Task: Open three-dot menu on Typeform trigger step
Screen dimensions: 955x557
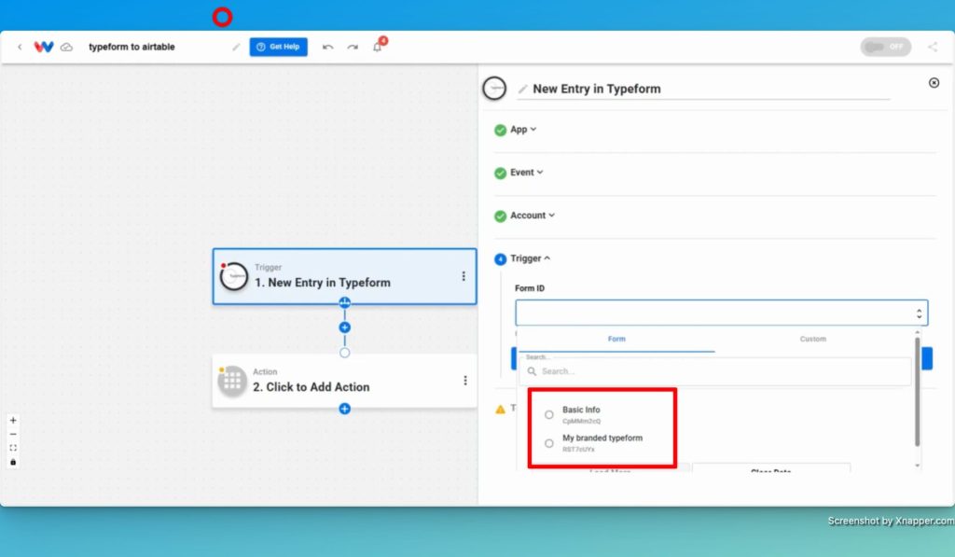Action: 464,276
